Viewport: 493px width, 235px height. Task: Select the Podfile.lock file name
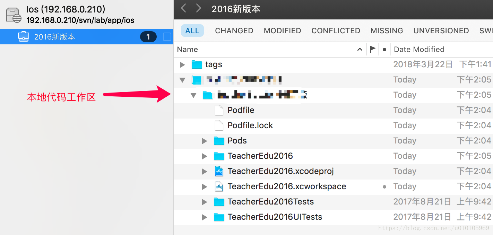250,125
